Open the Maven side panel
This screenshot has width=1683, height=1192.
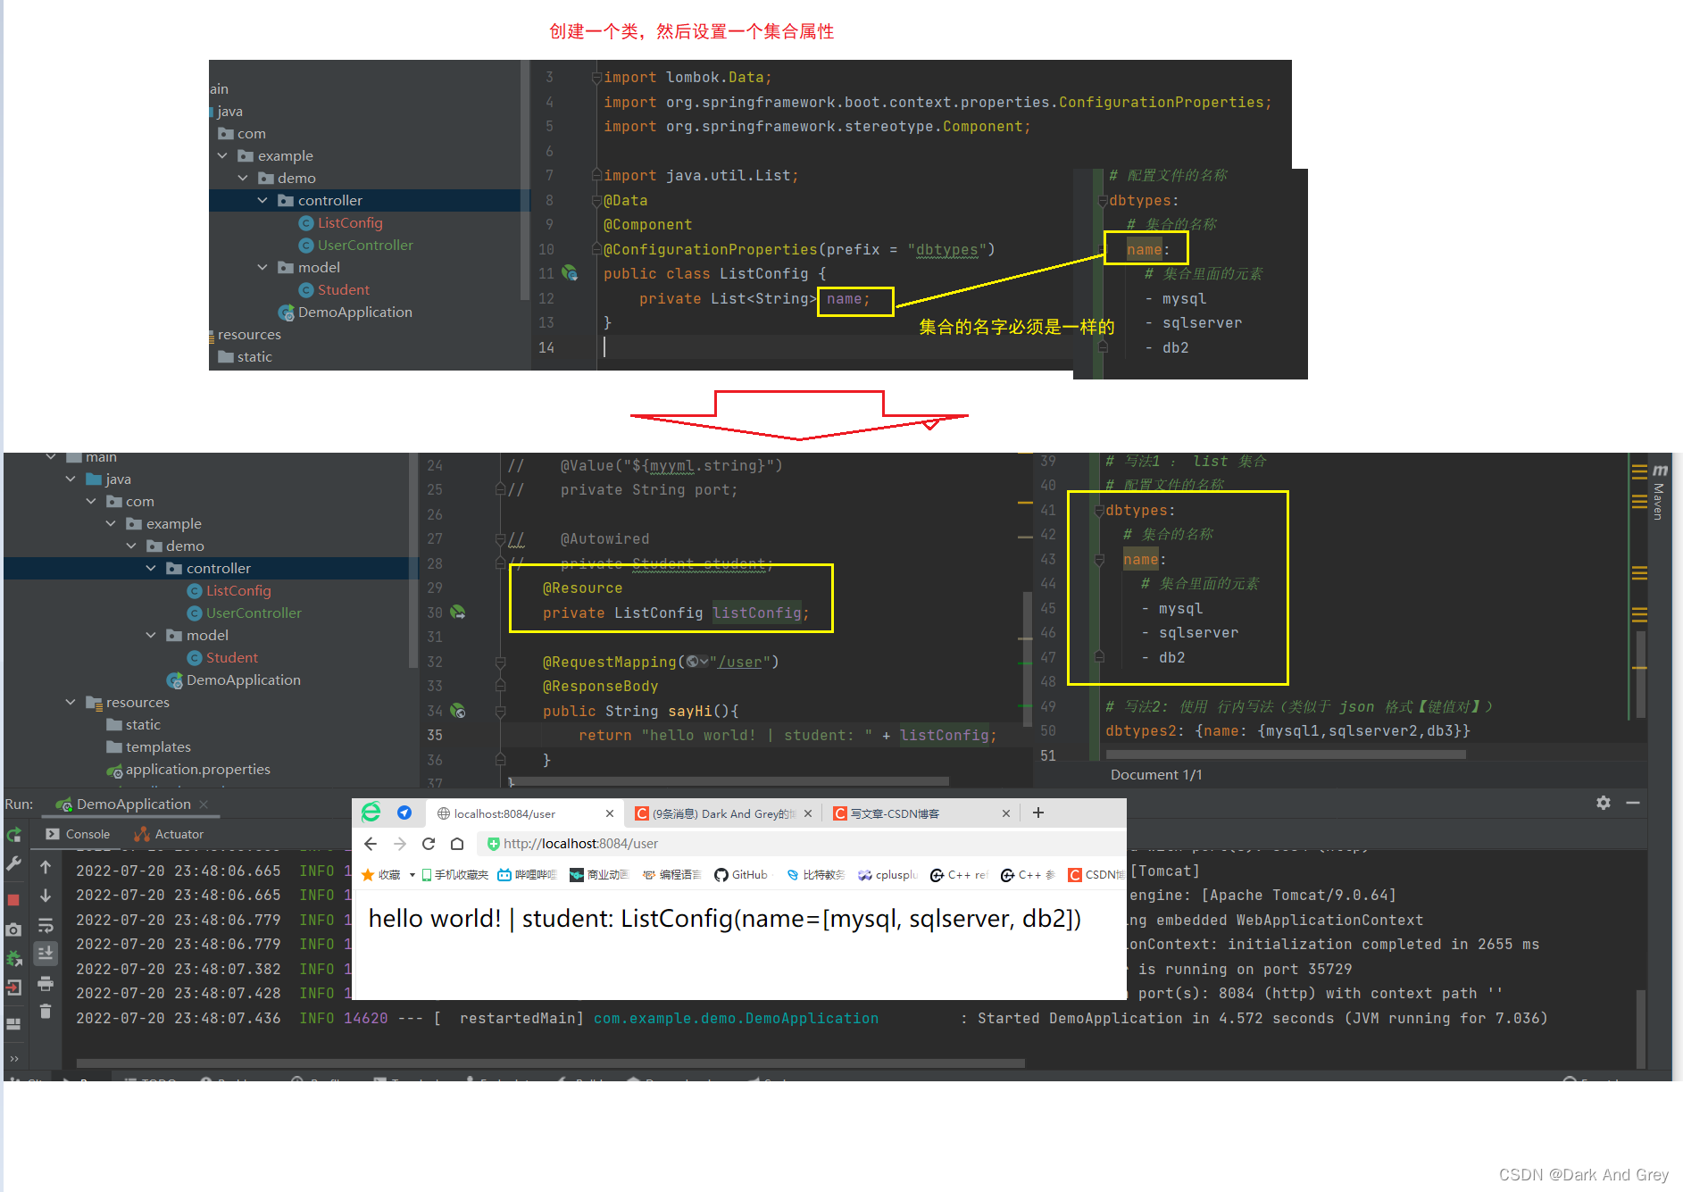point(1659,493)
